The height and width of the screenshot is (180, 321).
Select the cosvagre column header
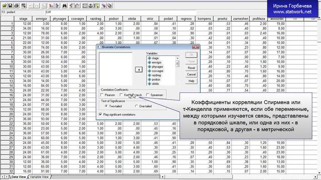tap(77, 18)
